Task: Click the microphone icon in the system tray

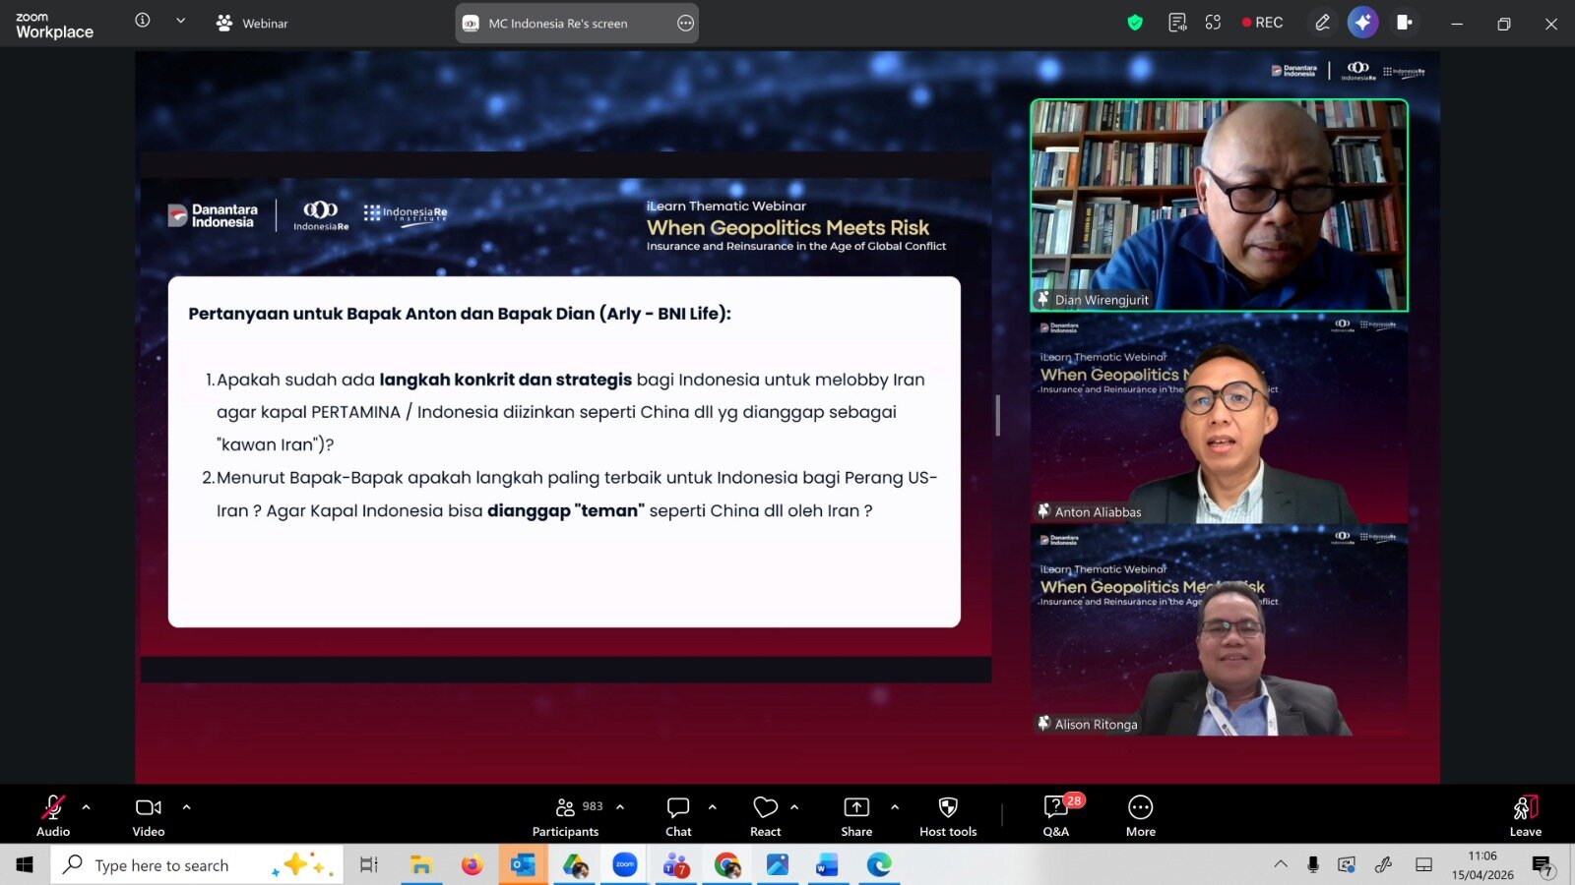Action: coord(1313,864)
